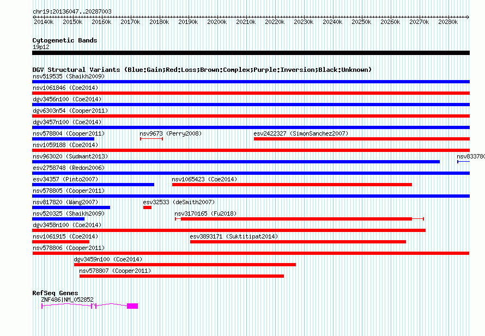Click the red esv2422327 loss bar
This screenshot has height=336, width=485.
click(362, 139)
